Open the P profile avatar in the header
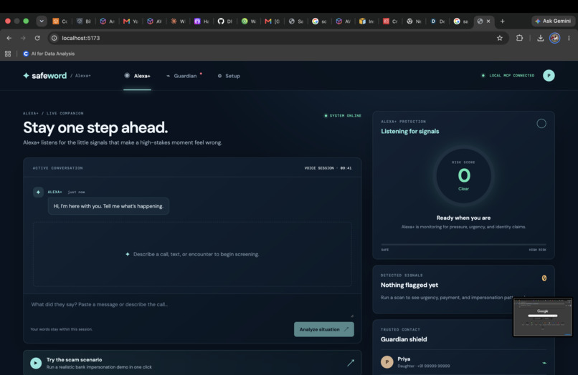Screen dimensions: 578x375 (549, 75)
